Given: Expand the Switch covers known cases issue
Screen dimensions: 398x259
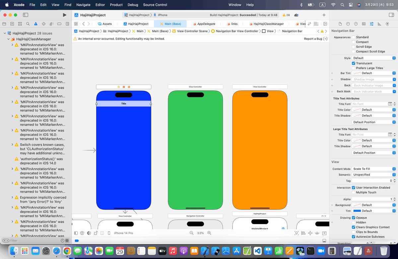Looking at the screenshot, I should click(x=12, y=145).
